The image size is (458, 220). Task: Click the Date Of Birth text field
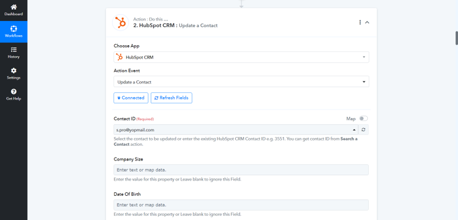click(x=241, y=205)
